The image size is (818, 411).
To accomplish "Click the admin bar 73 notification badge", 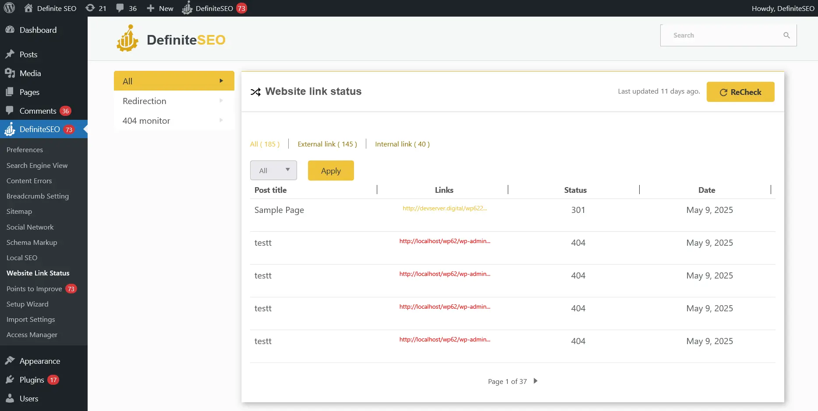I will tap(241, 8).
